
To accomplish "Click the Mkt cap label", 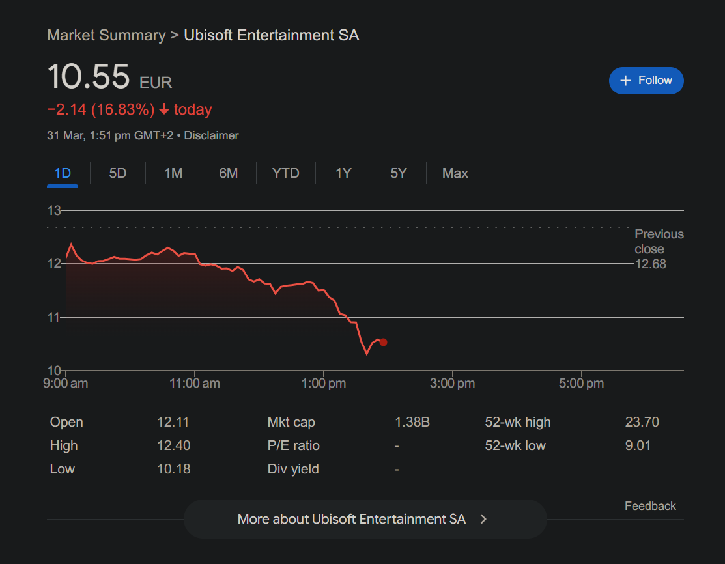I will (x=291, y=422).
